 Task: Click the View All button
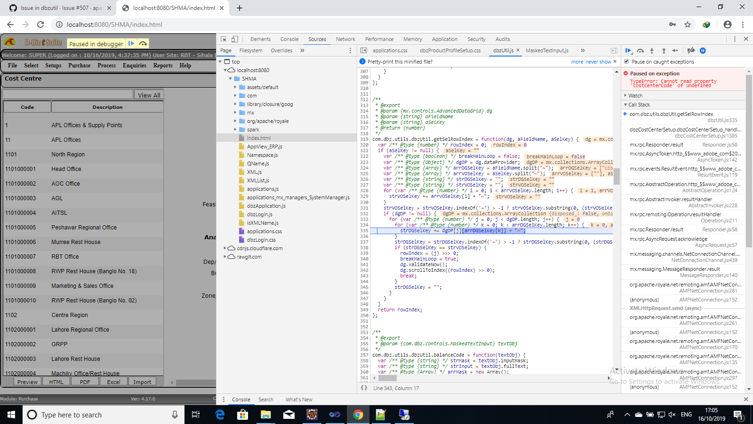tap(149, 95)
